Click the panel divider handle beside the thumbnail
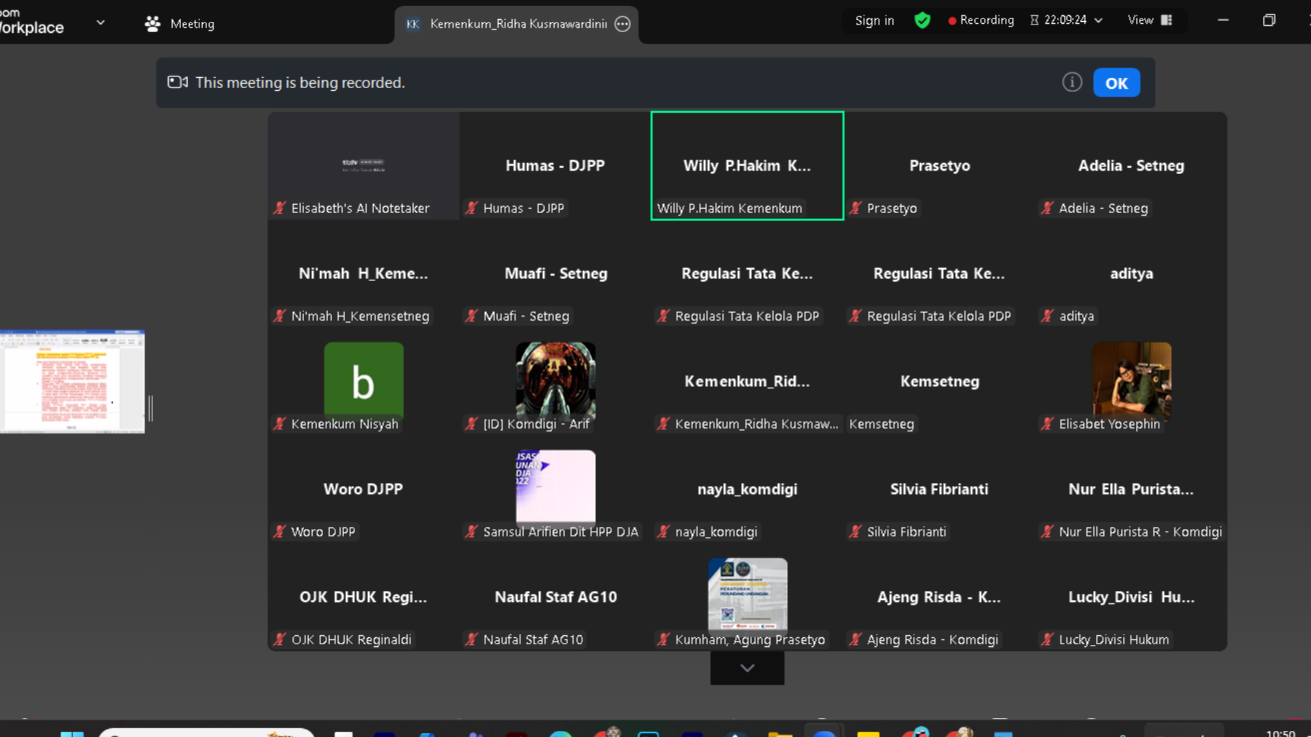1311x737 pixels. click(150, 408)
